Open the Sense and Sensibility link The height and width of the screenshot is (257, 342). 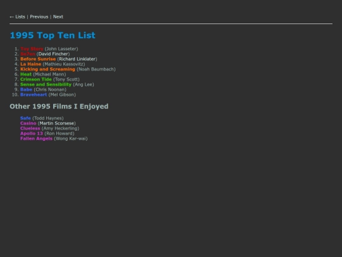point(46,84)
